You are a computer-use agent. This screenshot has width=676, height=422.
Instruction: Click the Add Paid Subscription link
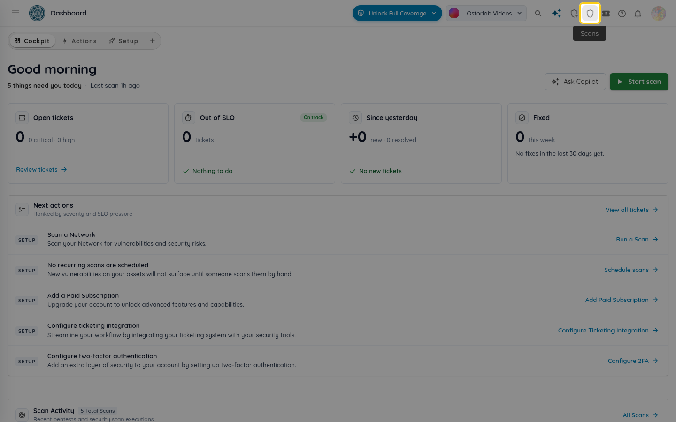pyautogui.click(x=622, y=300)
